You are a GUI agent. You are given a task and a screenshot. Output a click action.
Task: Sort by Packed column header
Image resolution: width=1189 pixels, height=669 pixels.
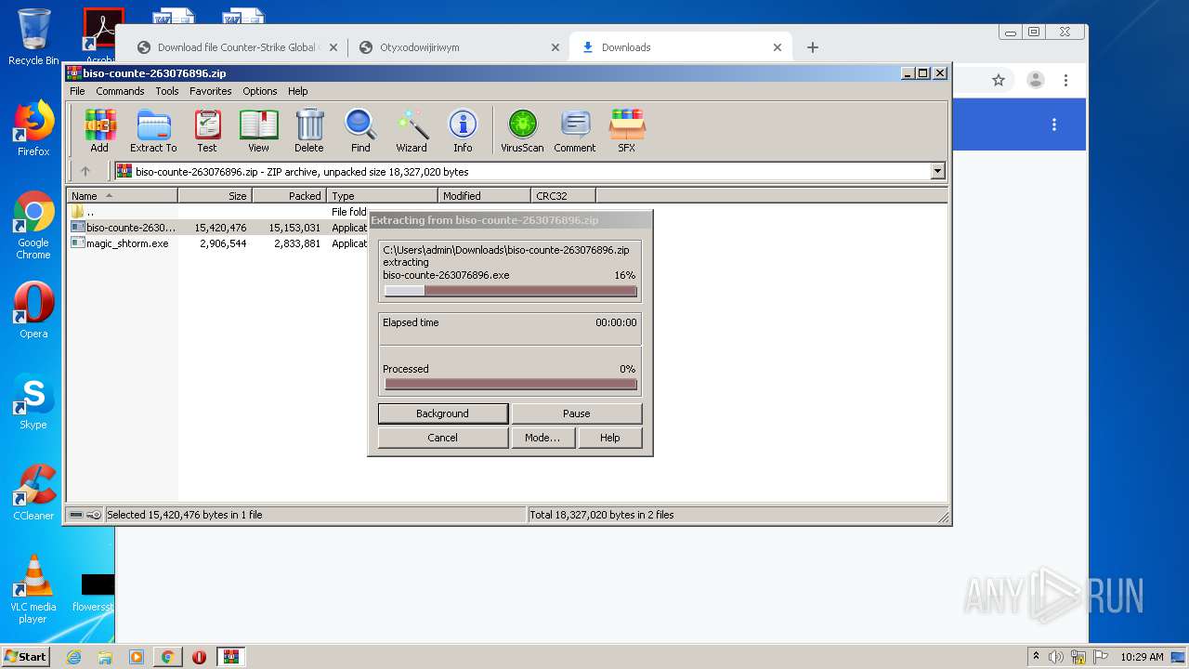pyautogui.click(x=289, y=195)
